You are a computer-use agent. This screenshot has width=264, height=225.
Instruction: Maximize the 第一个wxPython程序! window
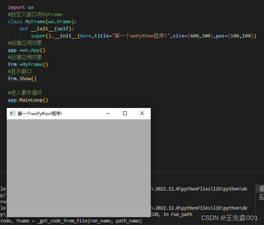[125, 113]
